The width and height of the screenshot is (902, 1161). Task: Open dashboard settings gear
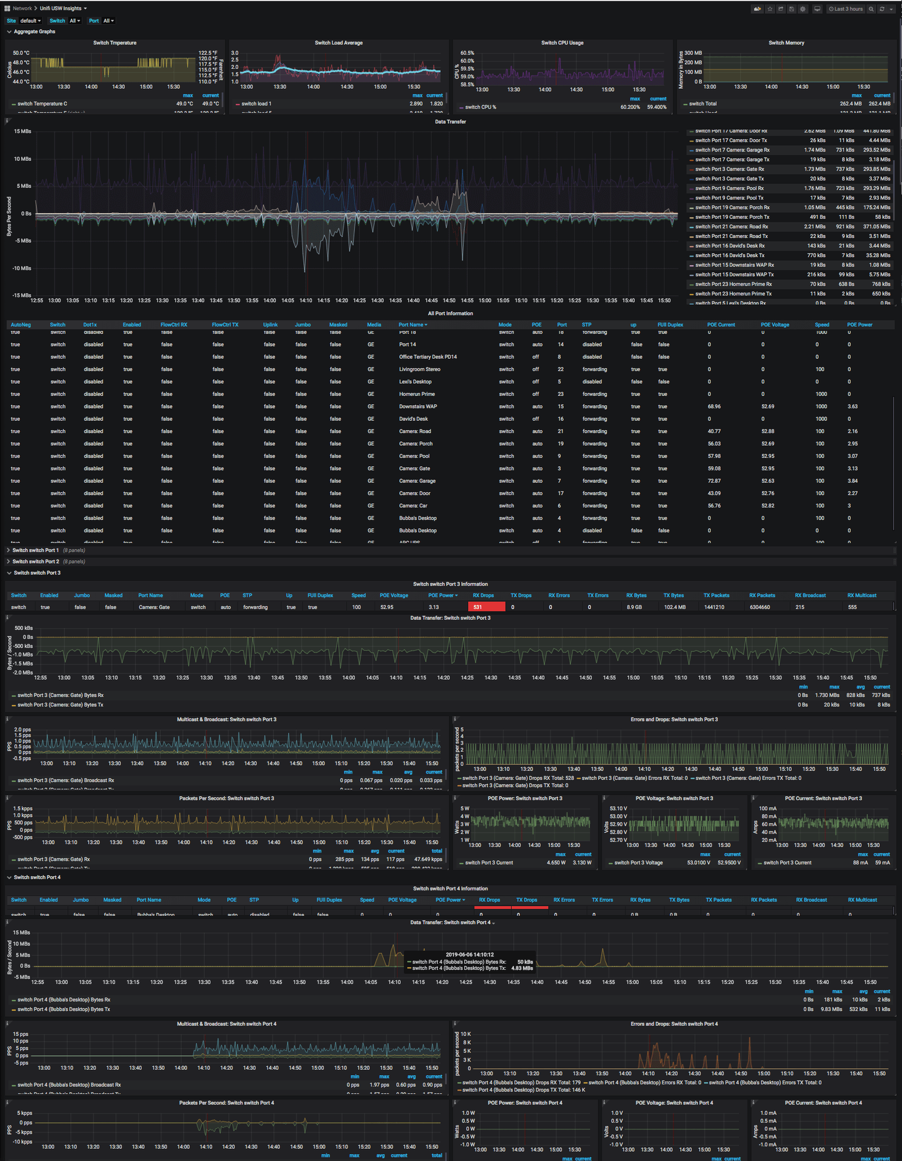pyautogui.click(x=803, y=9)
